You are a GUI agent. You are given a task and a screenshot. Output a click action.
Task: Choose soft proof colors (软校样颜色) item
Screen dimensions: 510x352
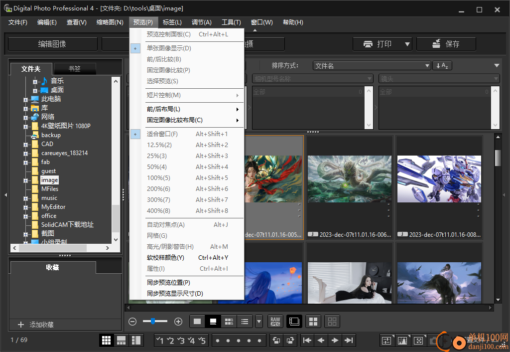click(187, 258)
